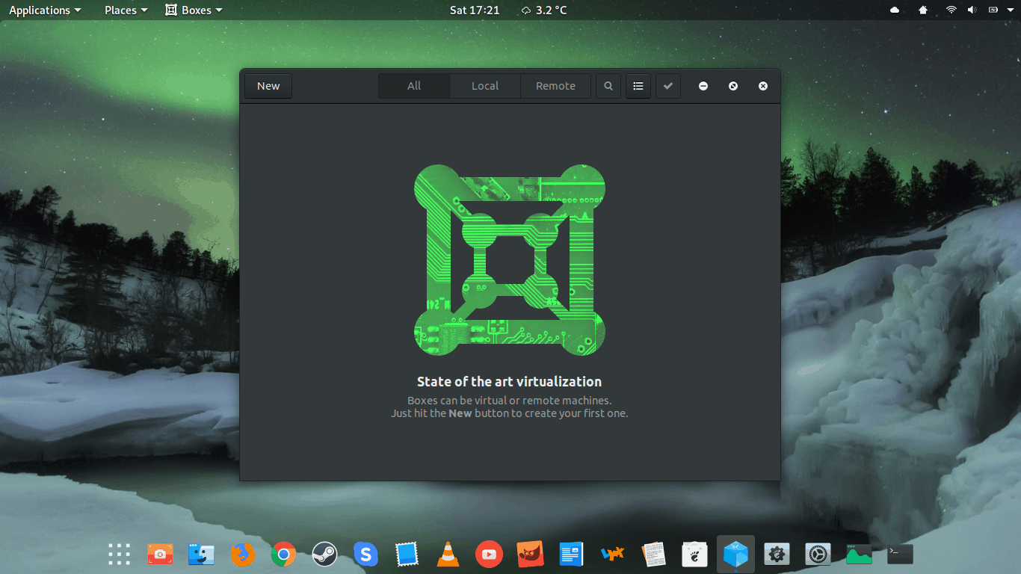Open the Applications menu

(45, 10)
